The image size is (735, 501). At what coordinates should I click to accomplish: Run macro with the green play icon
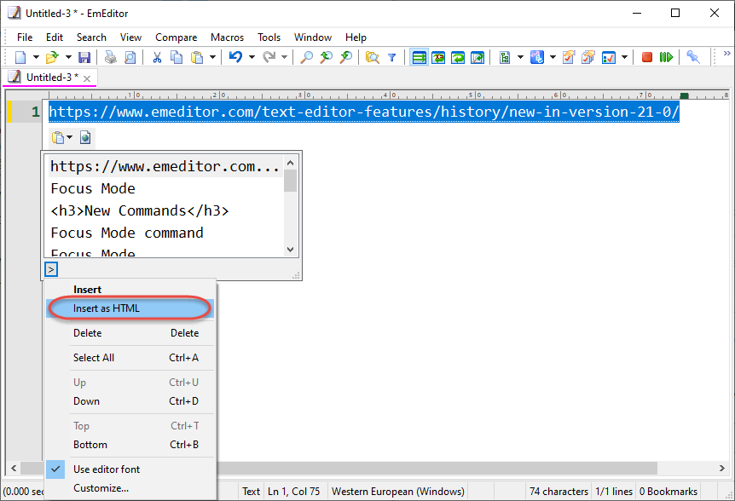click(x=666, y=57)
